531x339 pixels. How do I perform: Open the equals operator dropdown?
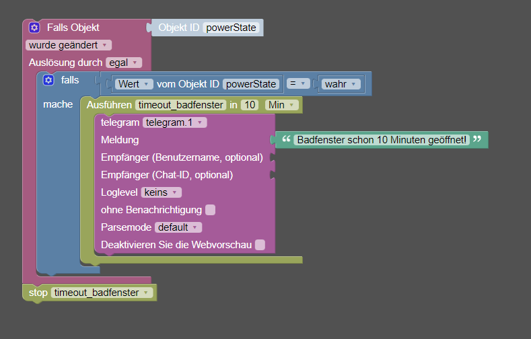click(x=298, y=83)
